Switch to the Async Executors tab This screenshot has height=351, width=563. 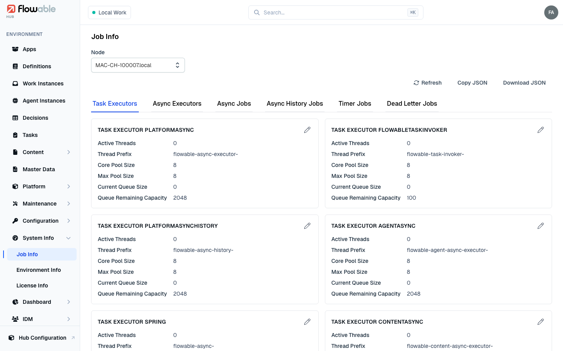pyautogui.click(x=177, y=103)
